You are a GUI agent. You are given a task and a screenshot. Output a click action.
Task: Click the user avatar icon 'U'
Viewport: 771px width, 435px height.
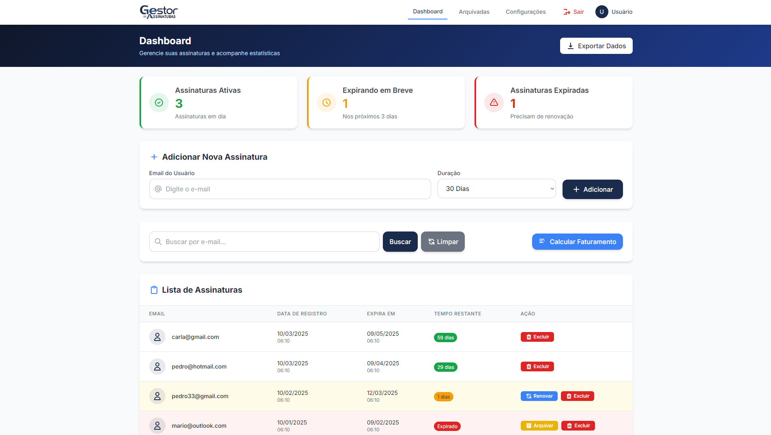[x=601, y=12]
